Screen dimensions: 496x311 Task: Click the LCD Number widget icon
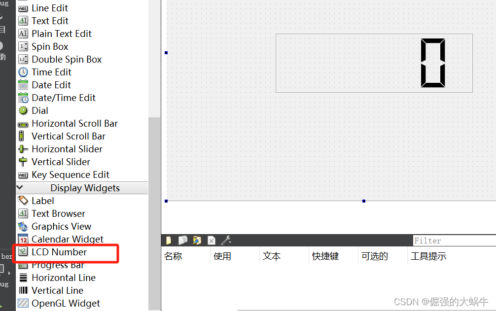pyautogui.click(x=23, y=252)
